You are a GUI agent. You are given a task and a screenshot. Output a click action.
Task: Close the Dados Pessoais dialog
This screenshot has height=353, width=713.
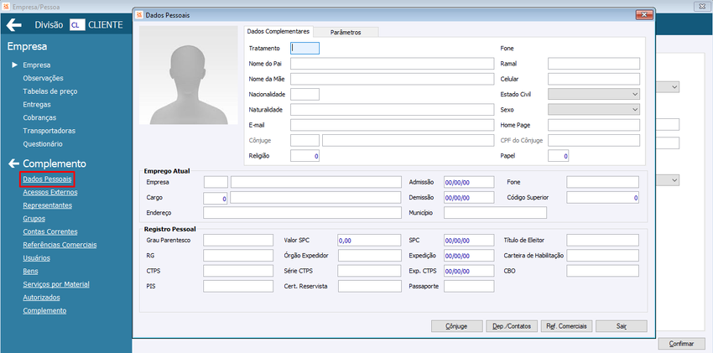click(x=644, y=15)
